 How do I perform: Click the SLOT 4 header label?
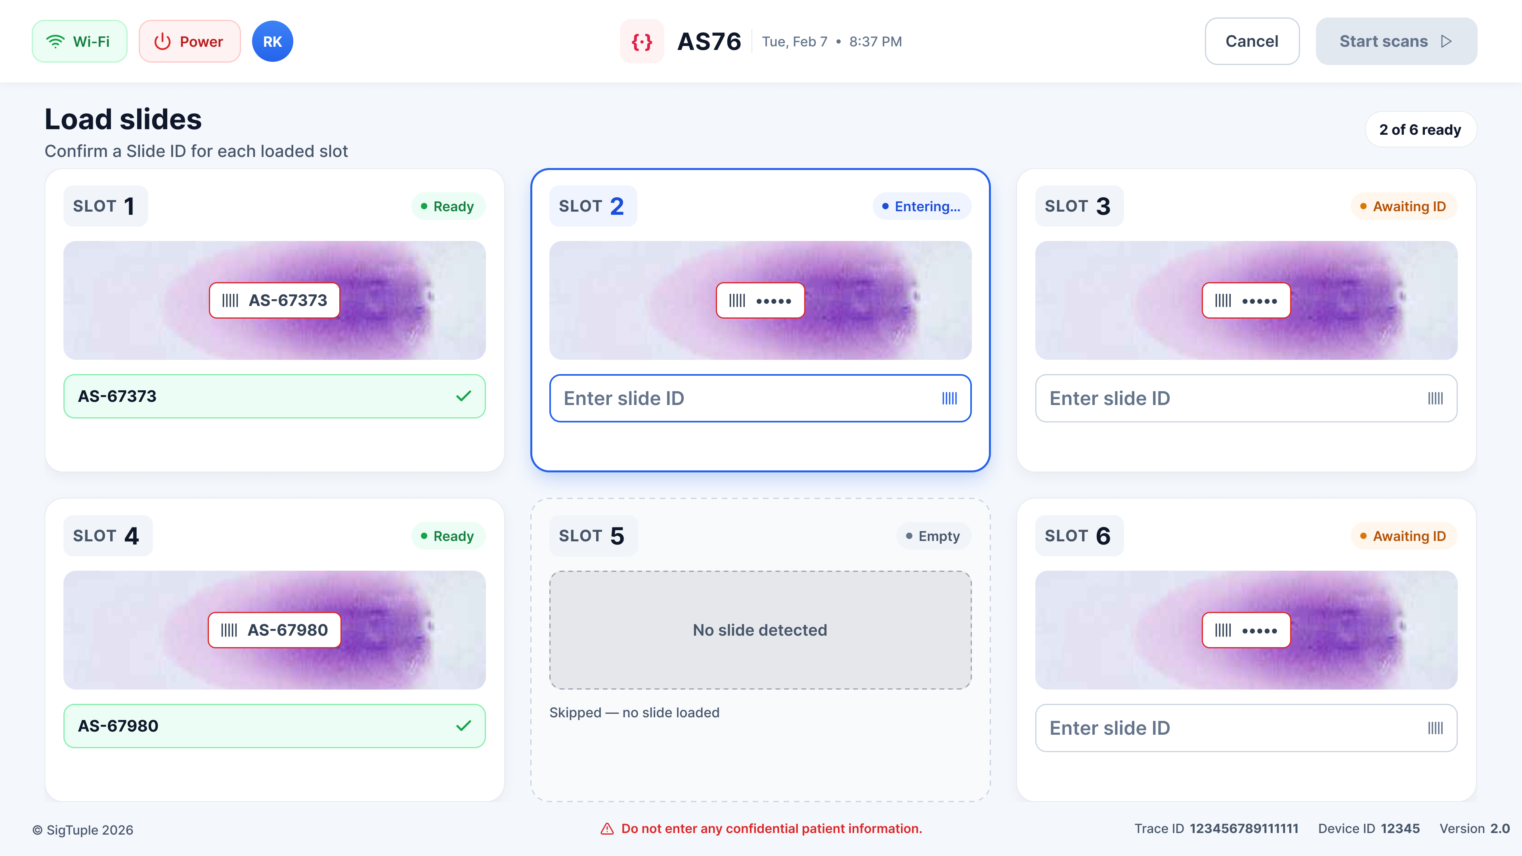click(107, 536)
